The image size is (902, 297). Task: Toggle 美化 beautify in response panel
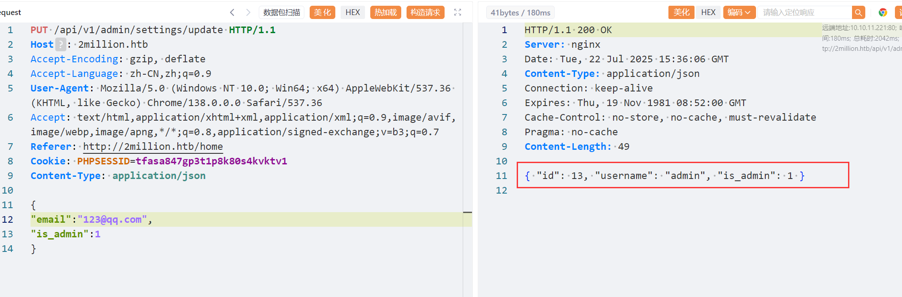[681, 12]
